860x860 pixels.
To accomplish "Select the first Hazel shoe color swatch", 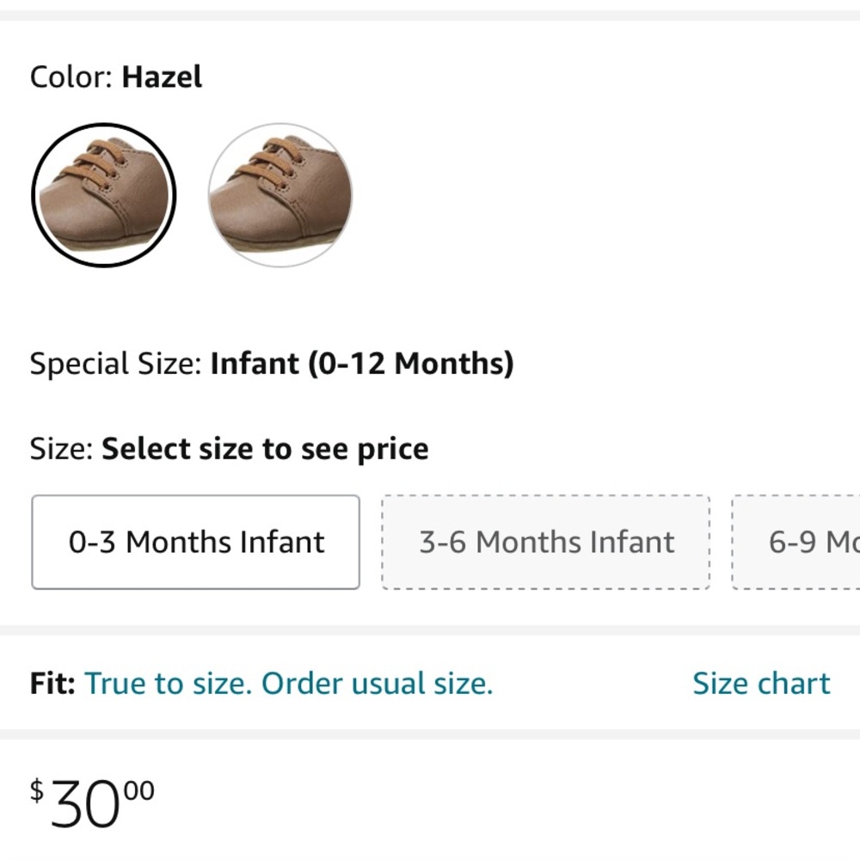I will click(103, 195).
